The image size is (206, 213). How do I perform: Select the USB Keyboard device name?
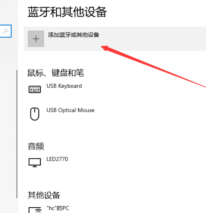coord(64,86)
